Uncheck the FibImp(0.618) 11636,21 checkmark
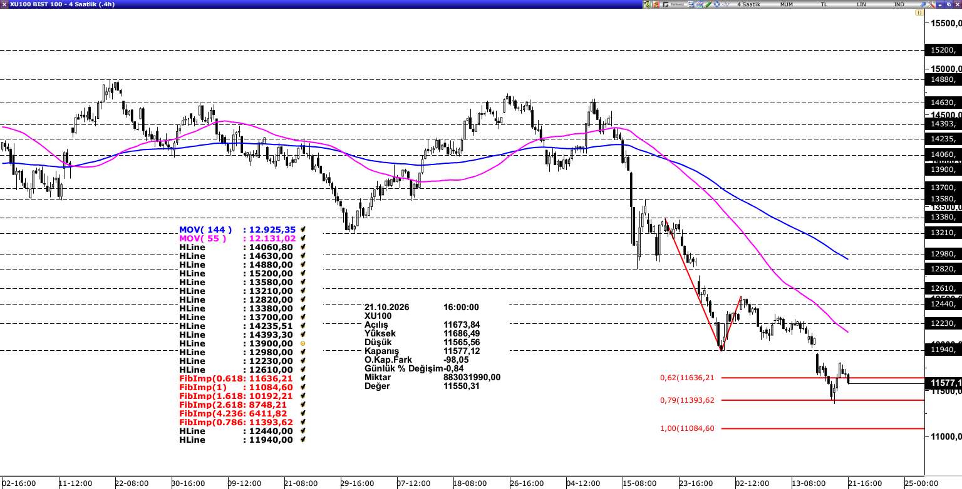The width and height of the screenshot is (962, 489). coord(303,379)
